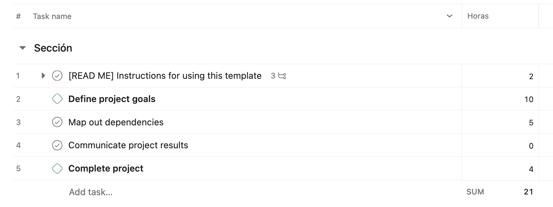The width and height of the screenshot is (553, 207).
Task: Select the Map out dependencies task name
Action: [x=116, y=122]
